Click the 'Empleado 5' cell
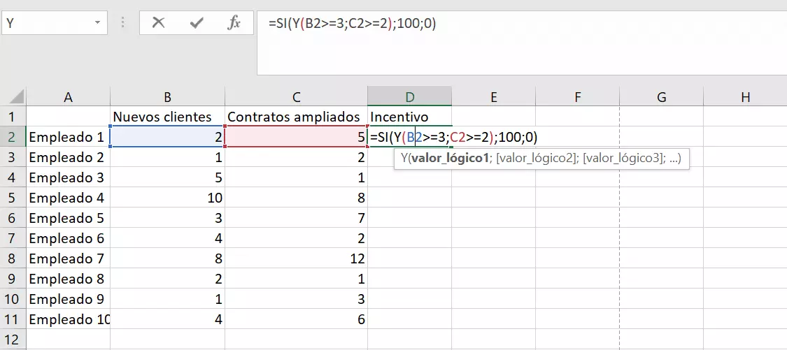 pyautogui.click(x=69, y=218)
